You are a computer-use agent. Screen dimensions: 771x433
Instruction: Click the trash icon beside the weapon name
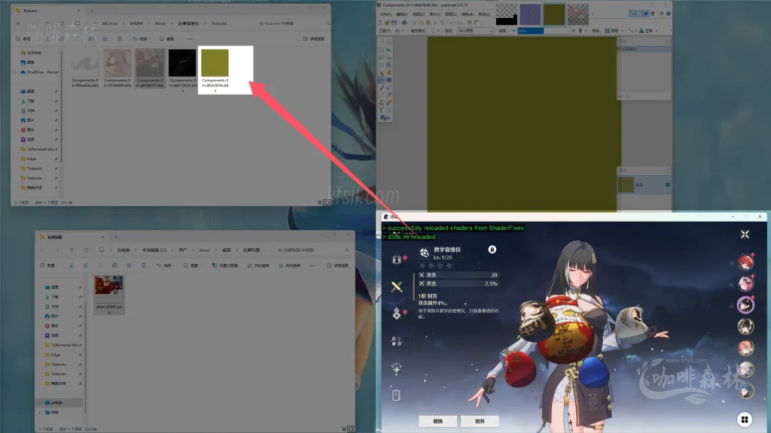coord(492,249)
